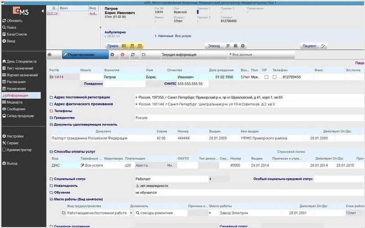The image size is (365, 228).
Task: Collapse the sidebar using the qMS arrow
Action: pos(43,10)
